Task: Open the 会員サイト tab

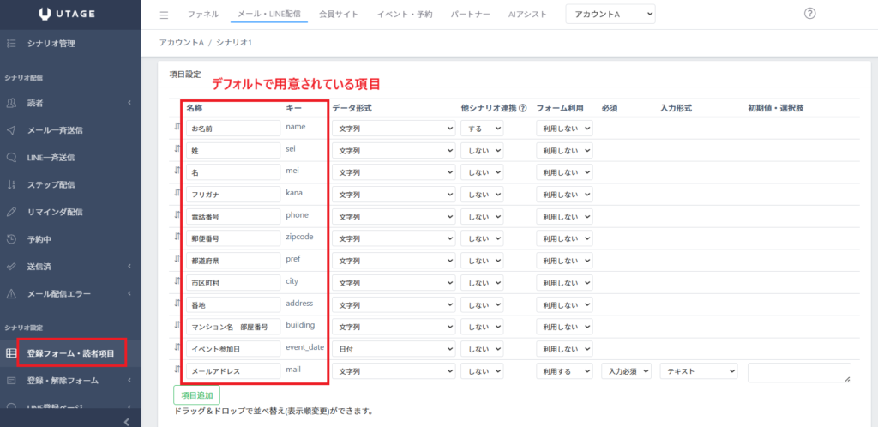Action: click(x=339, y=15)
